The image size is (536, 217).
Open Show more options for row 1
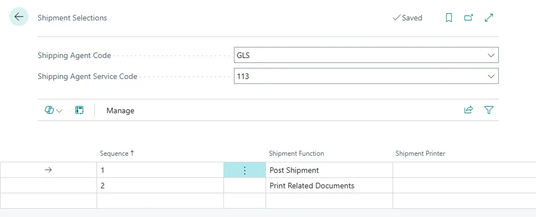(244, 170)
